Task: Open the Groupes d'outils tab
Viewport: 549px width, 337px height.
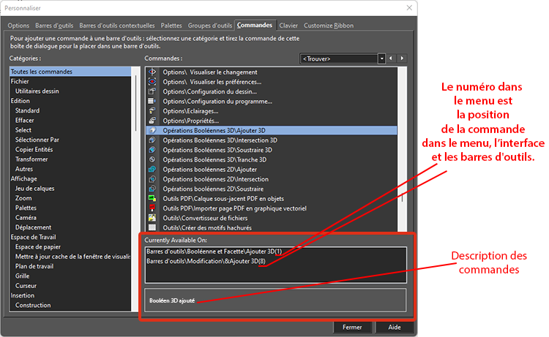Action: (x=210, y=26)
